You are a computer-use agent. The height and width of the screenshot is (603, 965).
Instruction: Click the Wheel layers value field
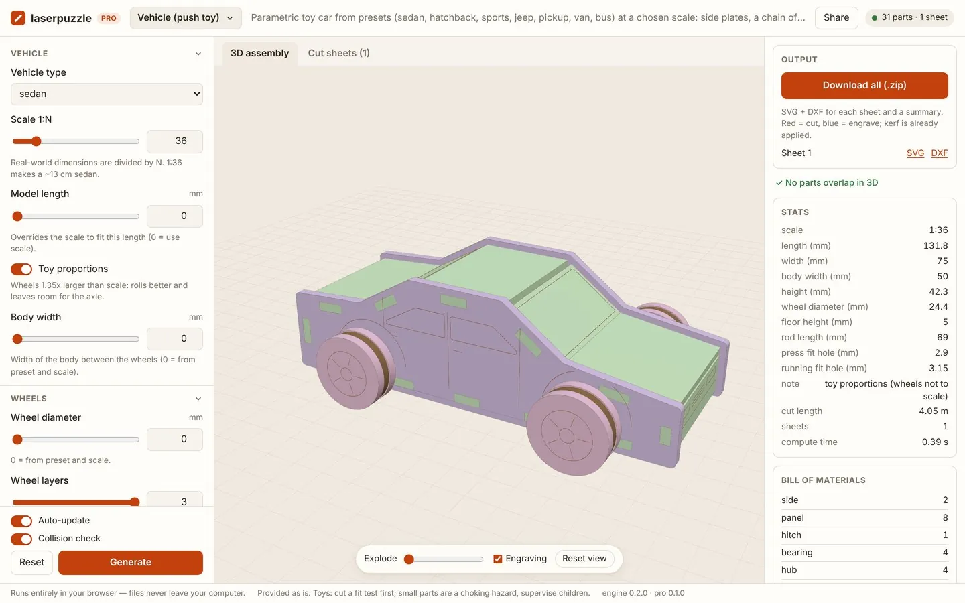pos(175,499)
